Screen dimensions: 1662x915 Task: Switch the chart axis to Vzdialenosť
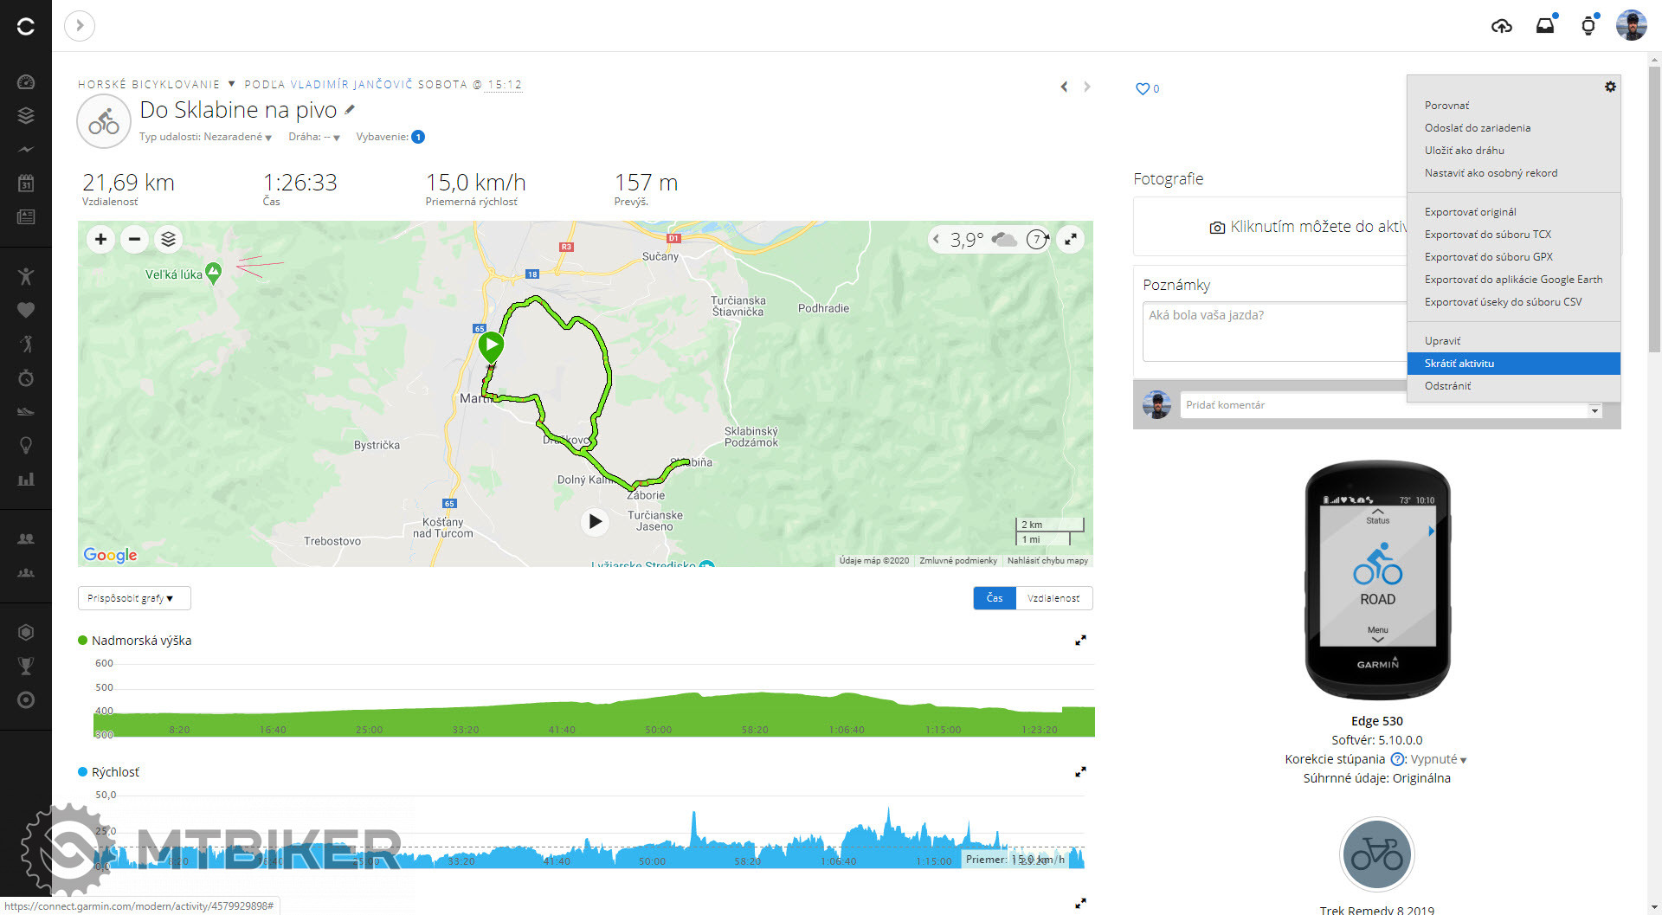pyautogui.click(x=1053, y=598)
